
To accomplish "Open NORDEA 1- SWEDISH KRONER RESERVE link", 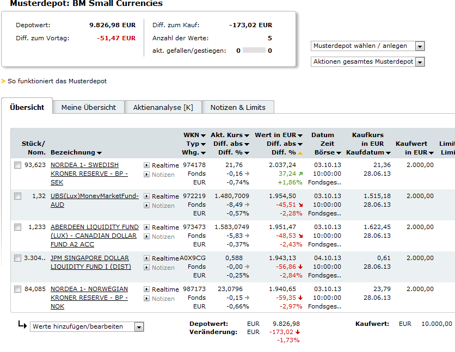I will point(89,174).
